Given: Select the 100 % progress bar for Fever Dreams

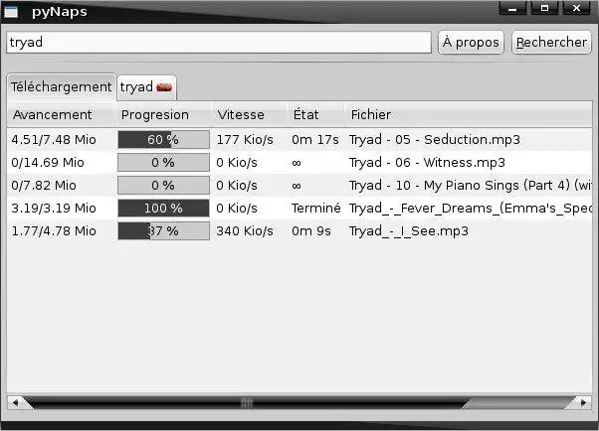Looking at the screenshot, I should point(163,209).
